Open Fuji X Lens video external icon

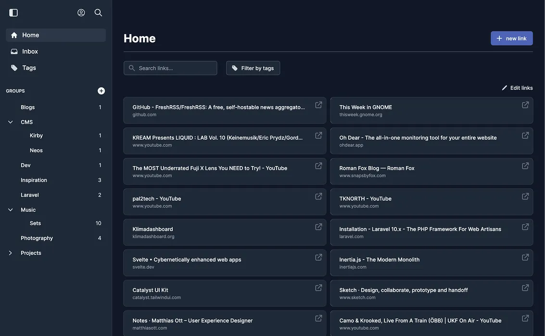318,166
